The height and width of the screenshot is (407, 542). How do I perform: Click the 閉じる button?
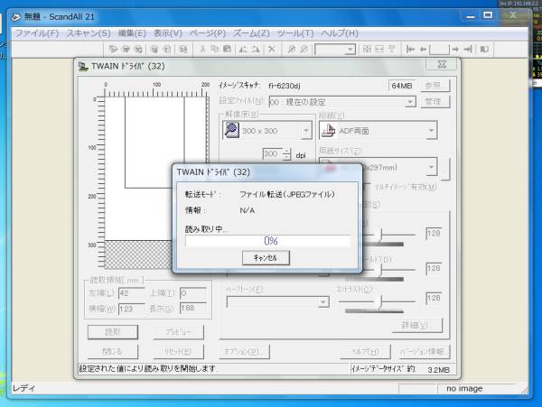tap(113, 351)
